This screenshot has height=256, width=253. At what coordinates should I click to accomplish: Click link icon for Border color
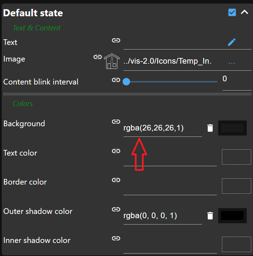[116, 180]
